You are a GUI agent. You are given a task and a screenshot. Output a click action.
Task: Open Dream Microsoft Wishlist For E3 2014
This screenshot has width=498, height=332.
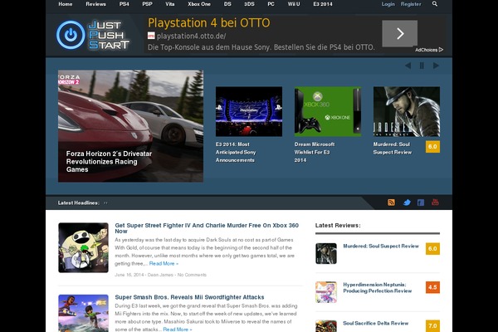pyautogui.click(x=315, y=152)
